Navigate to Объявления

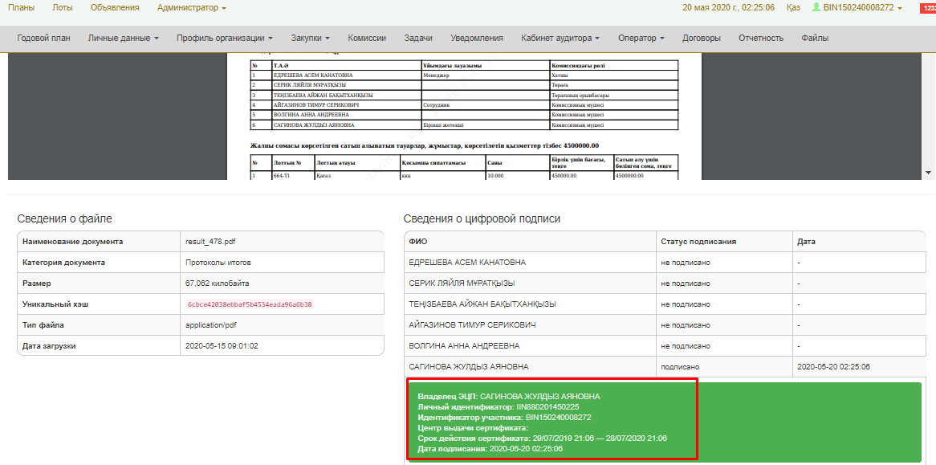[x=115, y=8]
